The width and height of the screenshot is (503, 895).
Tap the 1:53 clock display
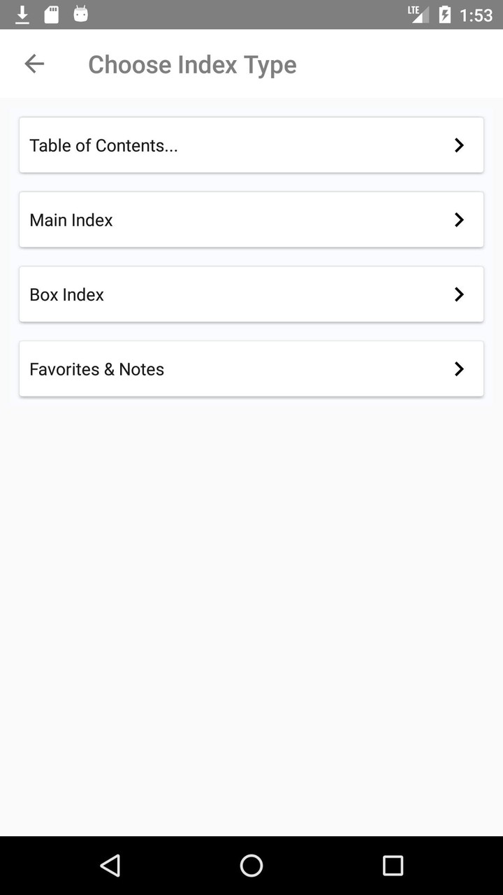click(476, 15)
